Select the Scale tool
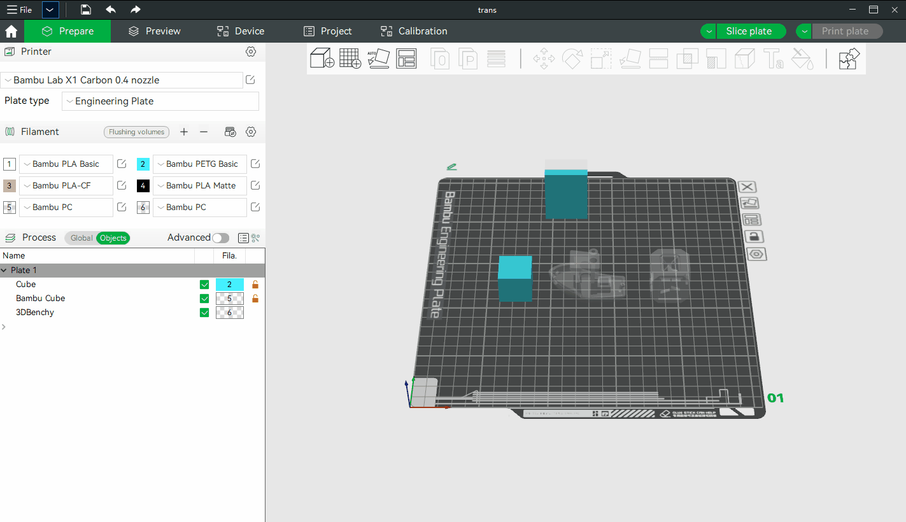This screenshot has height=522, width=906. pos(600,59)
